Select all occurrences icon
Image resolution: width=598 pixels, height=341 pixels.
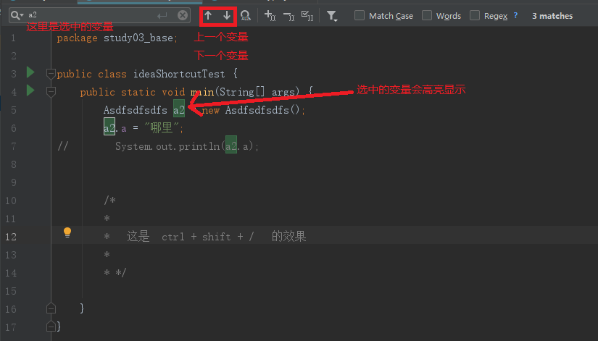(x=307, y=16)
